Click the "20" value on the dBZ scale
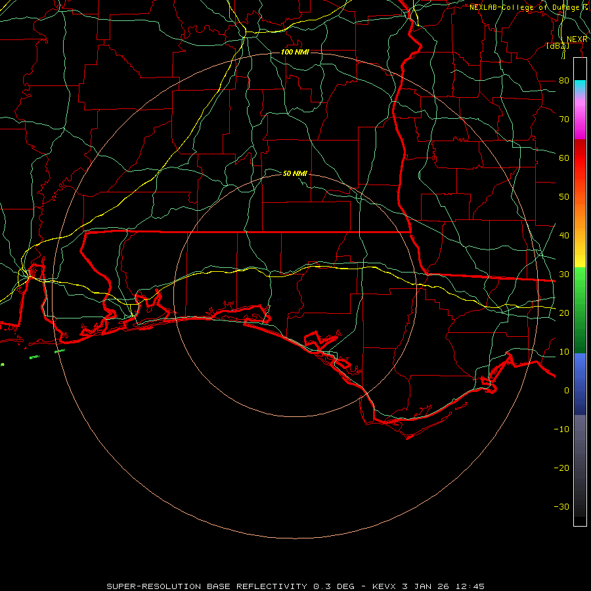The width and height of the screenshot is (591, 591). [564, 313]
